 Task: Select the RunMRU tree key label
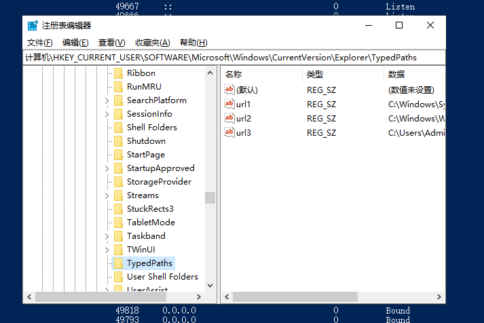144,87
